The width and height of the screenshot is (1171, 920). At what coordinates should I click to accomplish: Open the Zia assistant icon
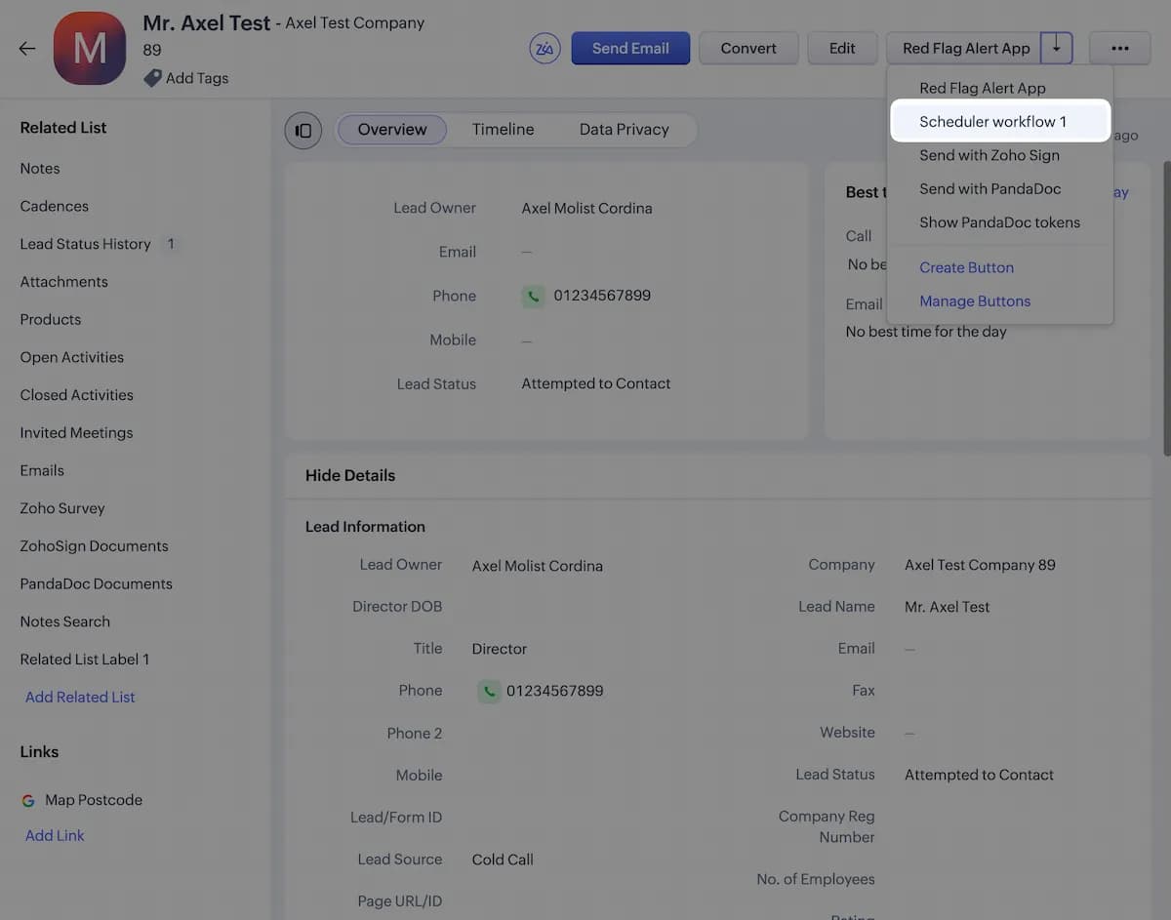(x=545, y=47)
